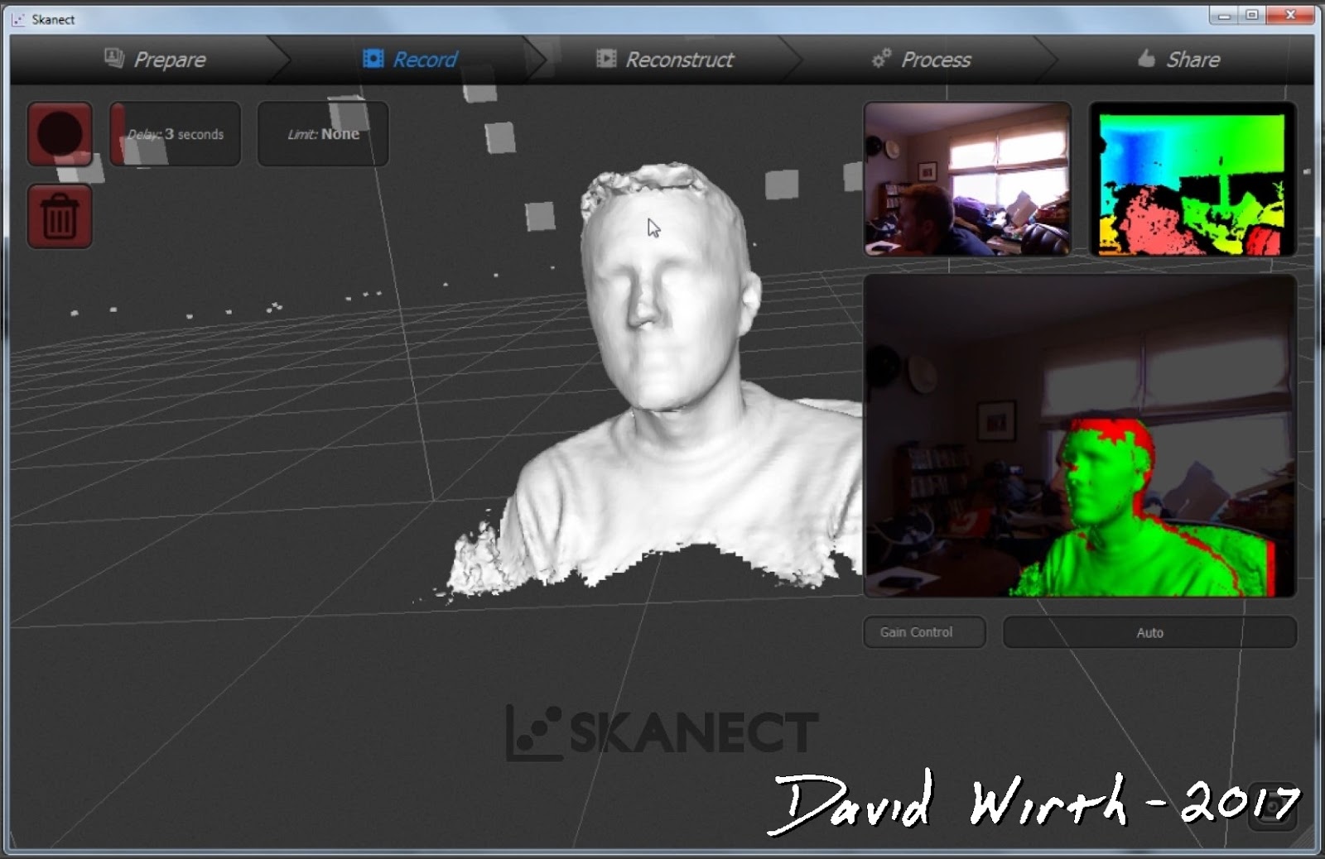Screen dimensions: 1325x859
Task: Select the colored depth map preview thumbnail
Action: pyautogui.click(x=1193, y=180)
